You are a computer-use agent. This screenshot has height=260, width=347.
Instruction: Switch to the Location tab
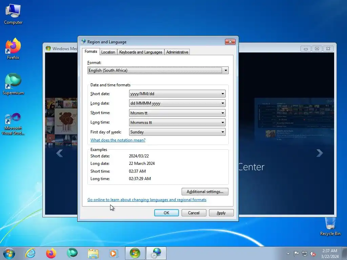coord(108,52)
